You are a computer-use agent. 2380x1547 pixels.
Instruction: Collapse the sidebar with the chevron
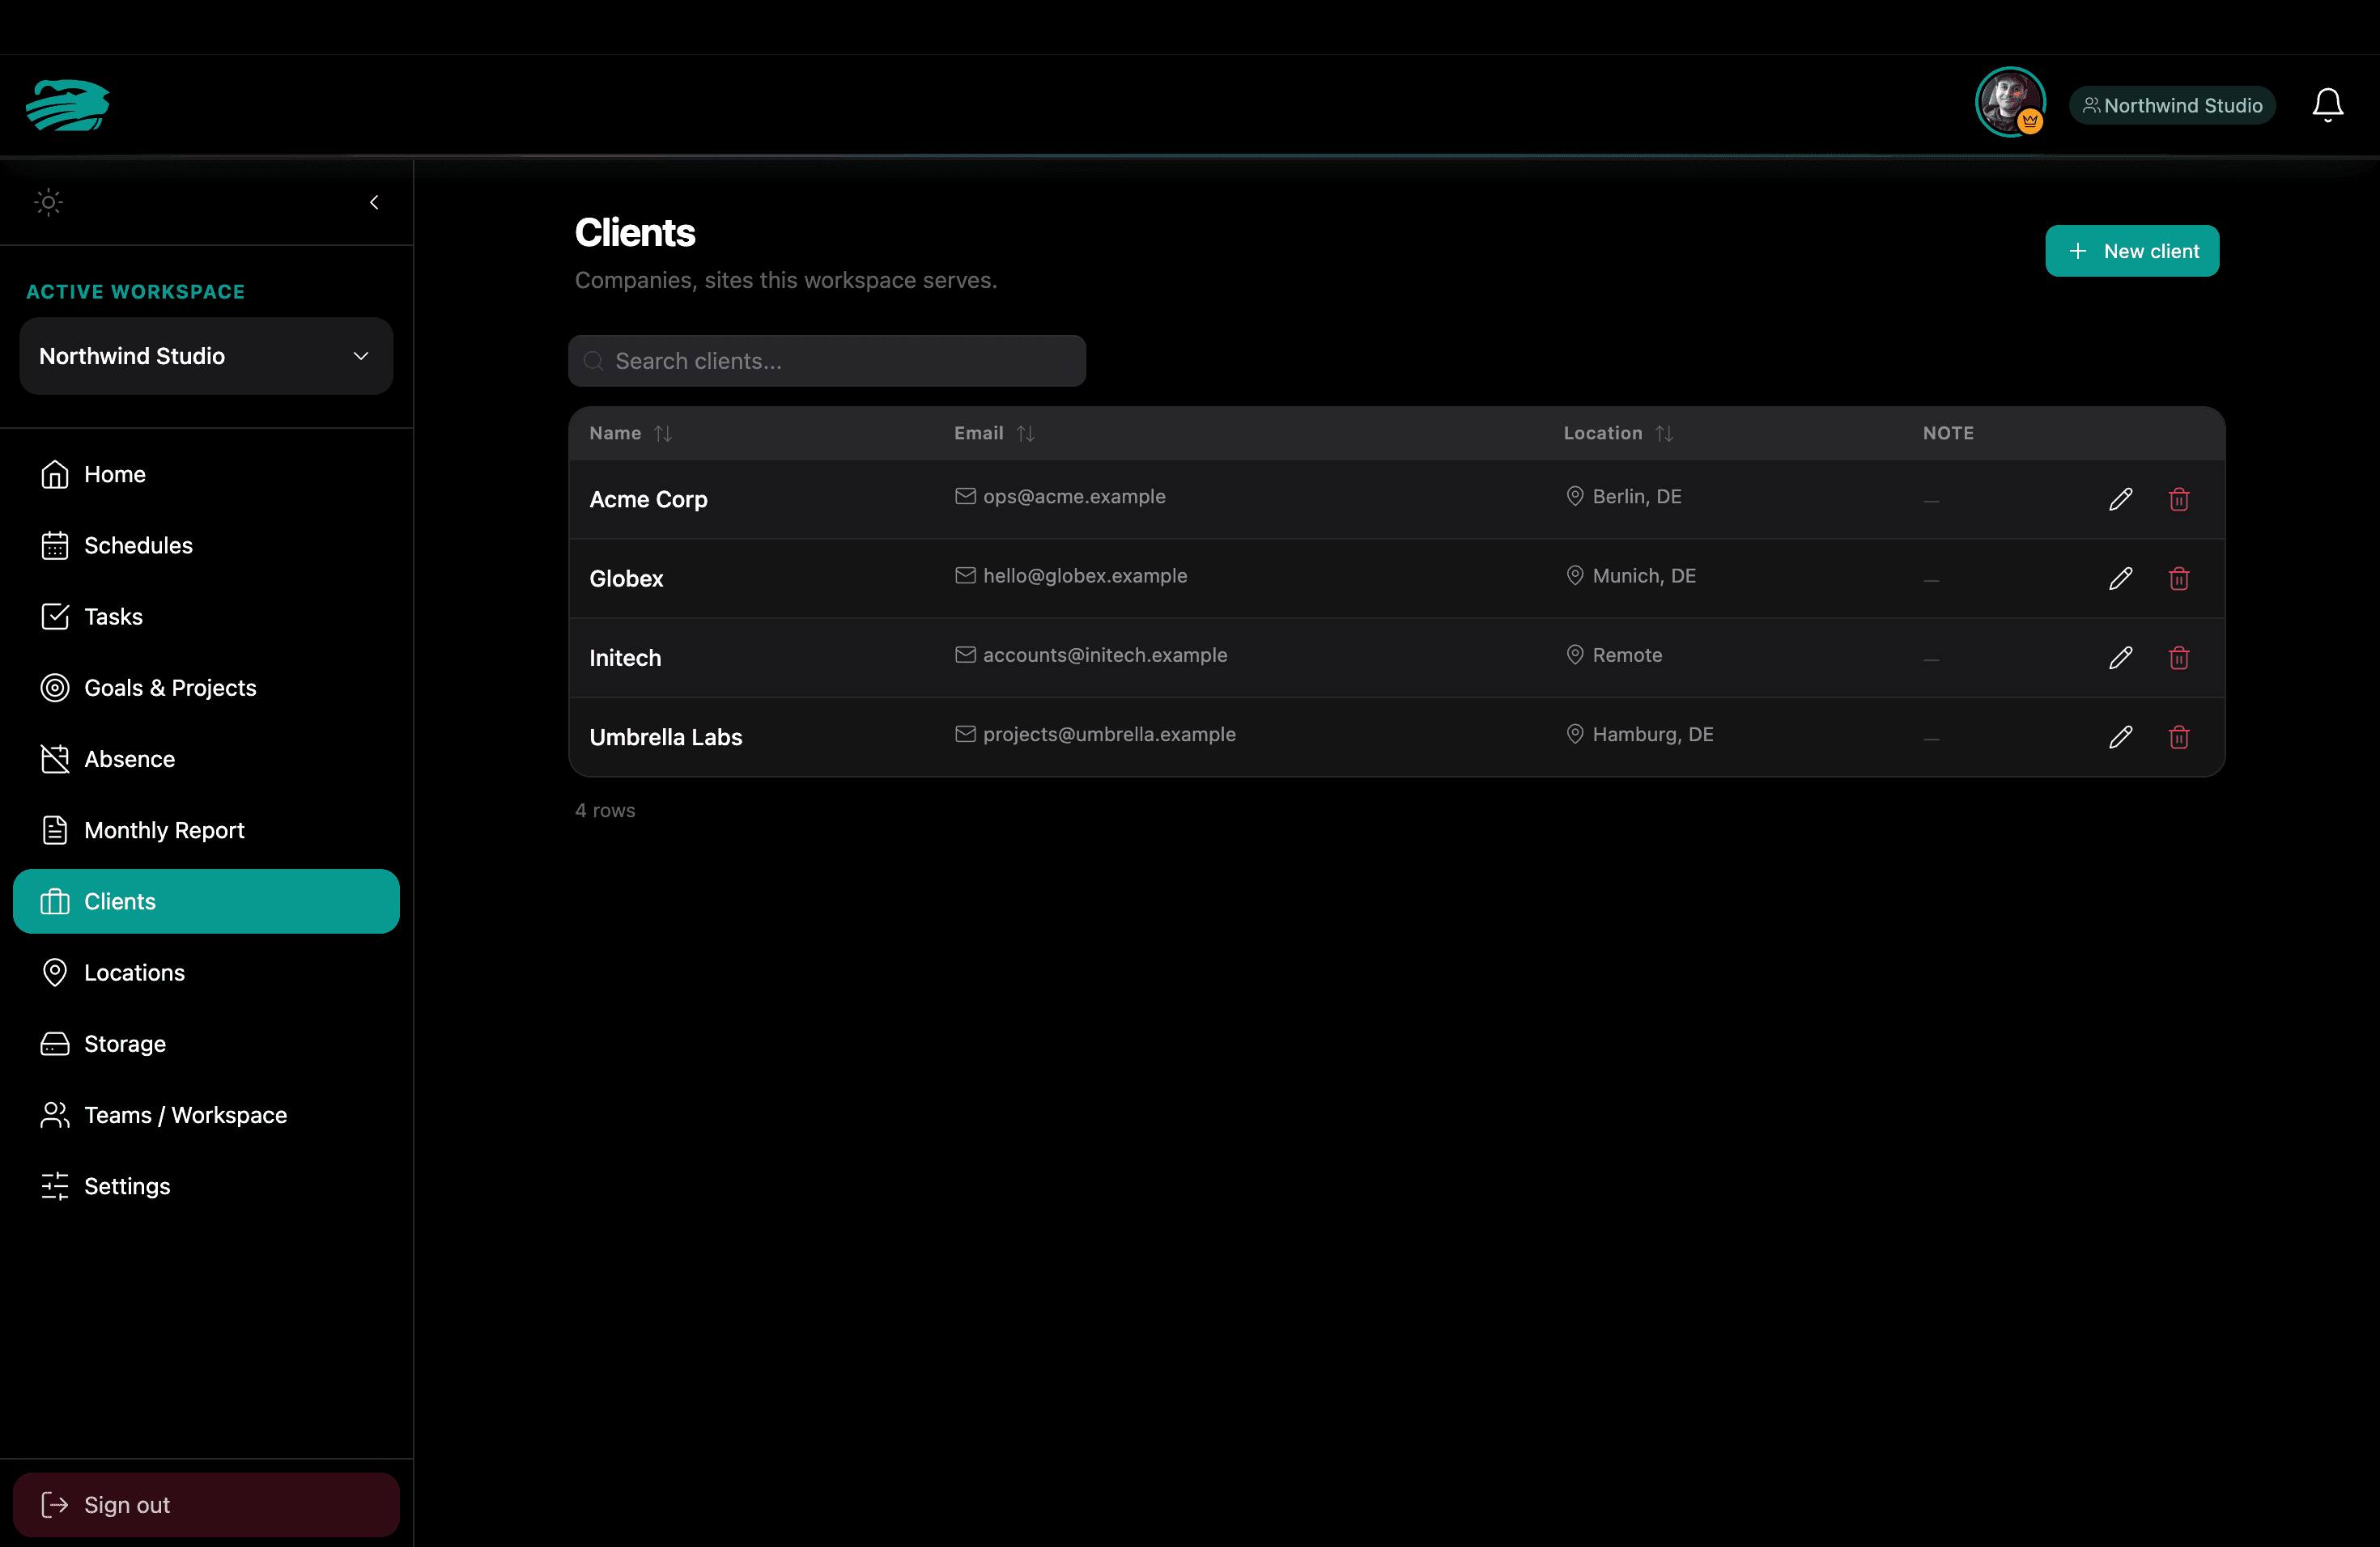374,201
